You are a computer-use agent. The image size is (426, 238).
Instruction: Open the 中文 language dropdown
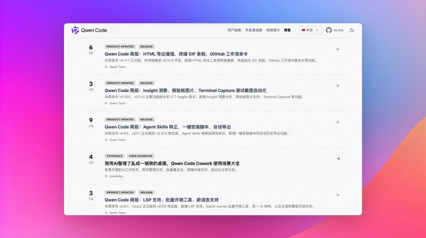click(x=310, y=30)
